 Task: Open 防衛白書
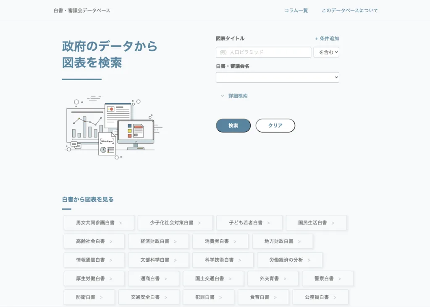pos(89,297)
